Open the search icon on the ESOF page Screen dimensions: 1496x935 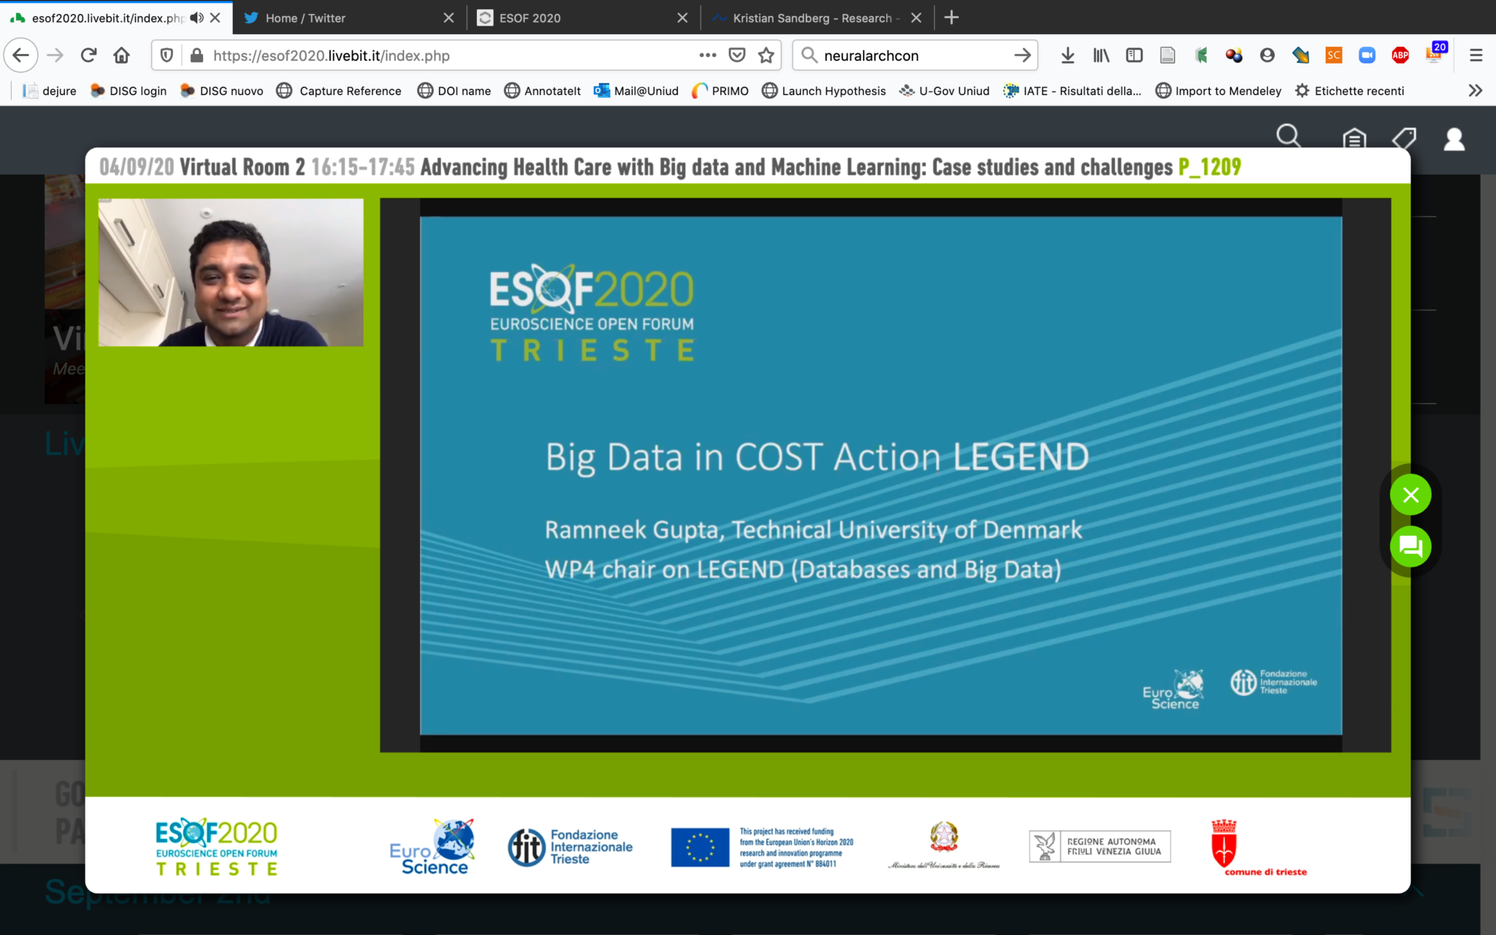[1289, 137]
